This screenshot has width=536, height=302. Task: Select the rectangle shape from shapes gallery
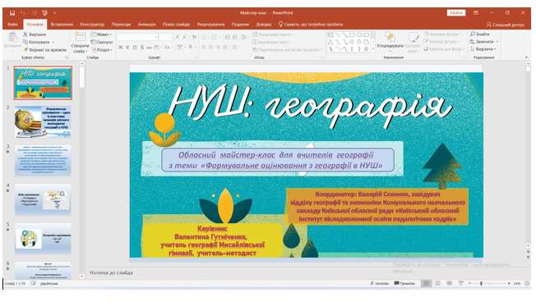(352, 34)
